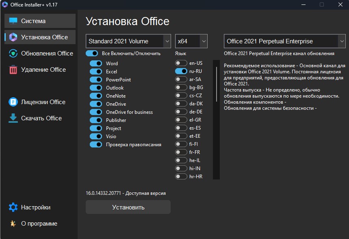Close the Office Installer+ window

[340, 5]
